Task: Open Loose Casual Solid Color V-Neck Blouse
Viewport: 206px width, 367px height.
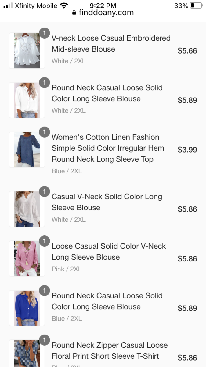Action: tap(109, 252)
